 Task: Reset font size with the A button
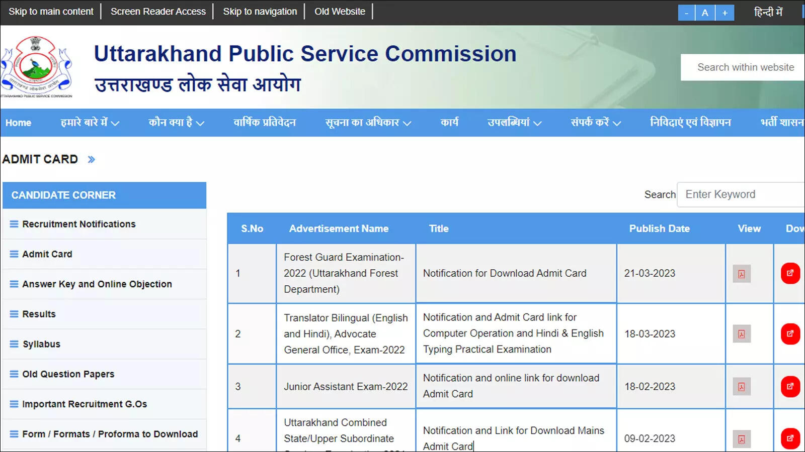tap(705, 13)
